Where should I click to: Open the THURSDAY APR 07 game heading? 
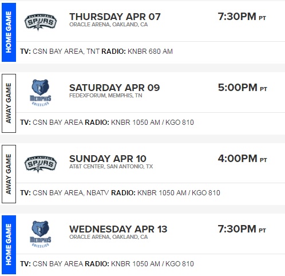tap(115, 17)
